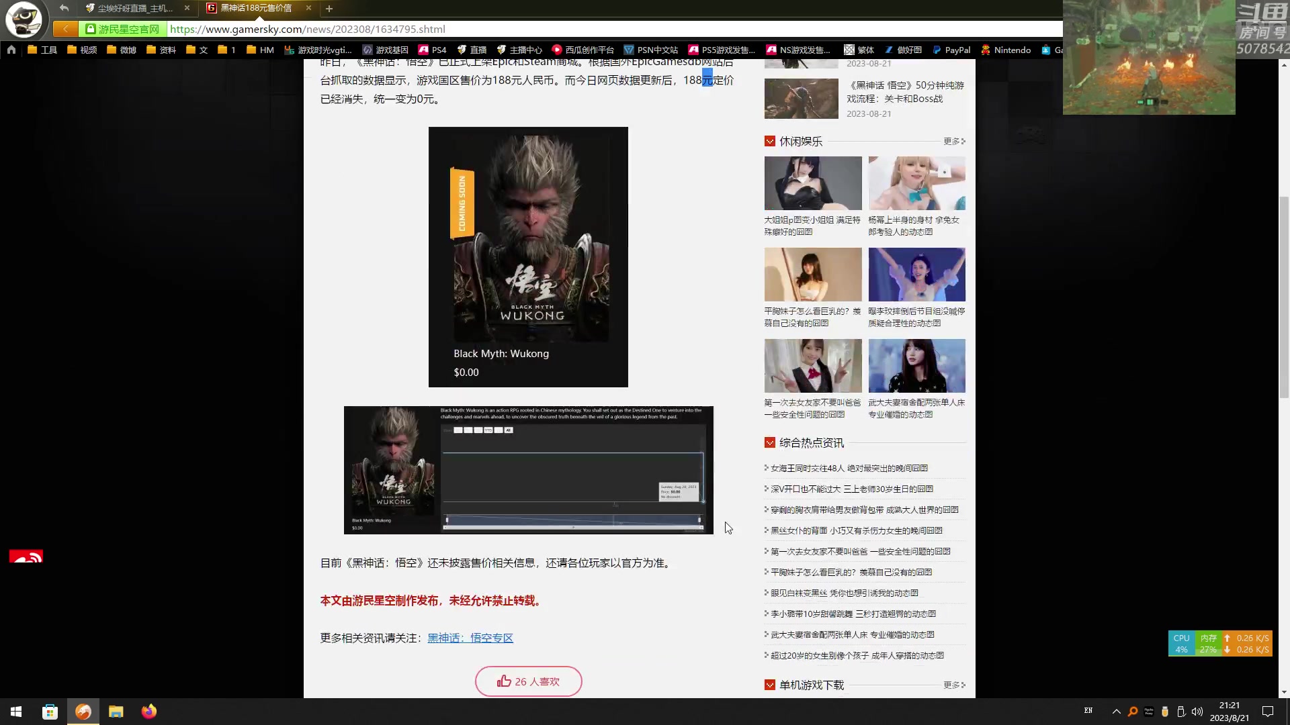Open the 文 bookmark folder

(x=196, y=50)
